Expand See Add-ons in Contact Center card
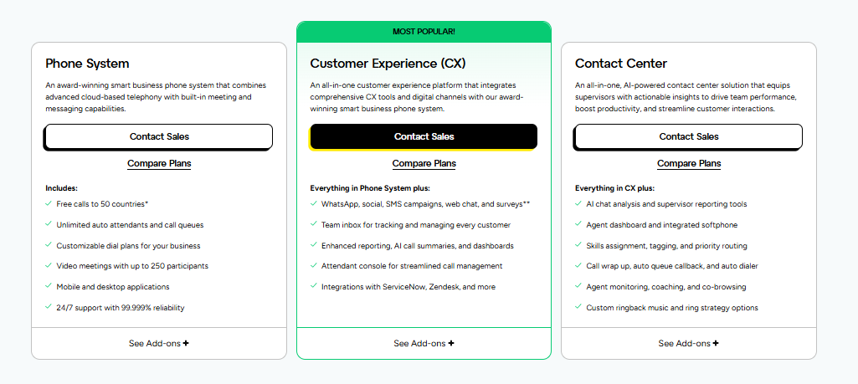This screenshot has width=858, height=384. (688, 343)
